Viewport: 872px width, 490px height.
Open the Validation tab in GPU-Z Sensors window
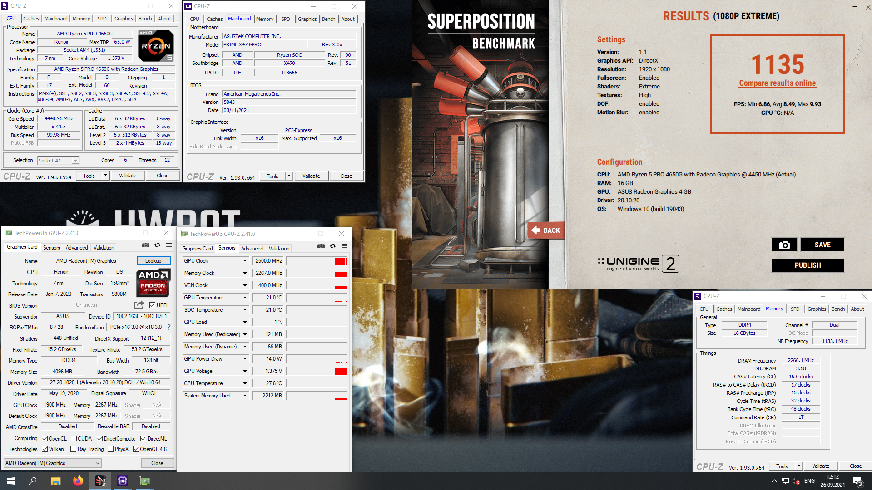279,249
